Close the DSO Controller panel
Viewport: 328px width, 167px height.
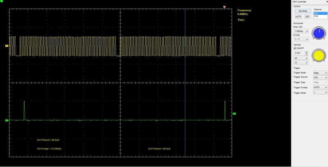coord(327,2)
